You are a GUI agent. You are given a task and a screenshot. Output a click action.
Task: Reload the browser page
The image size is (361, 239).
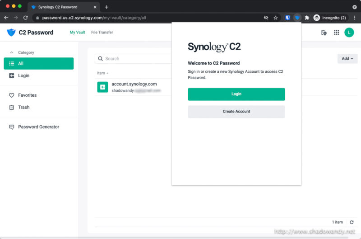coord(26,18)
